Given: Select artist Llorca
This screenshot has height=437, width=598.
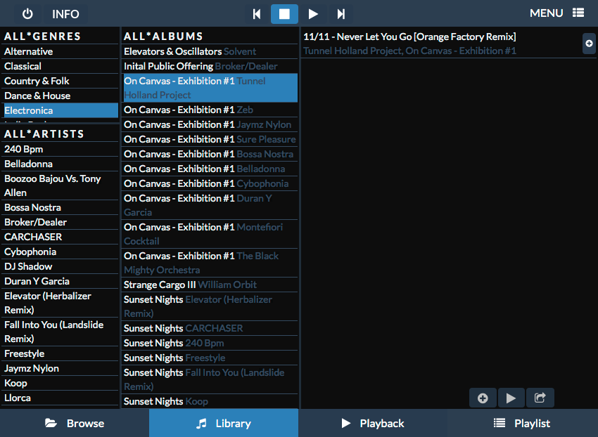Looking at the screenshot, I should pyautogui.click(x=61, y=398).
